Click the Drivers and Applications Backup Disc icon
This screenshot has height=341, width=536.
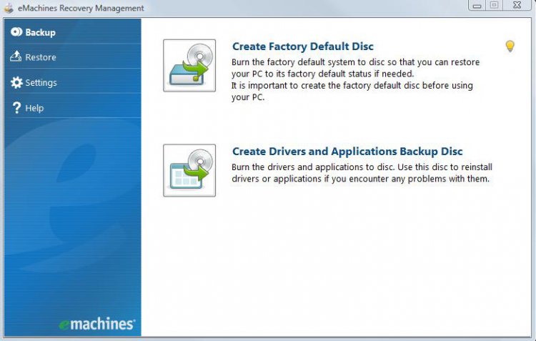point(189,170)
